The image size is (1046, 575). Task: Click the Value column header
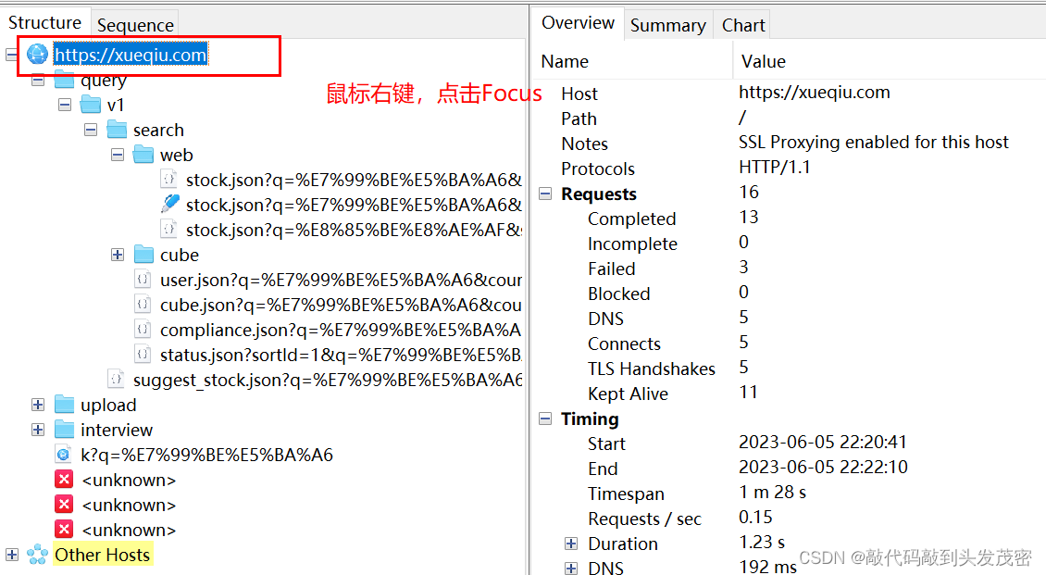[x=763, y=61]
